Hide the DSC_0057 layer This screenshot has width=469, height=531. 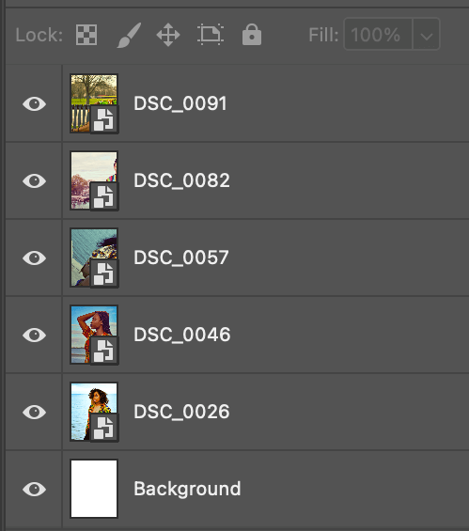(34, 258)
